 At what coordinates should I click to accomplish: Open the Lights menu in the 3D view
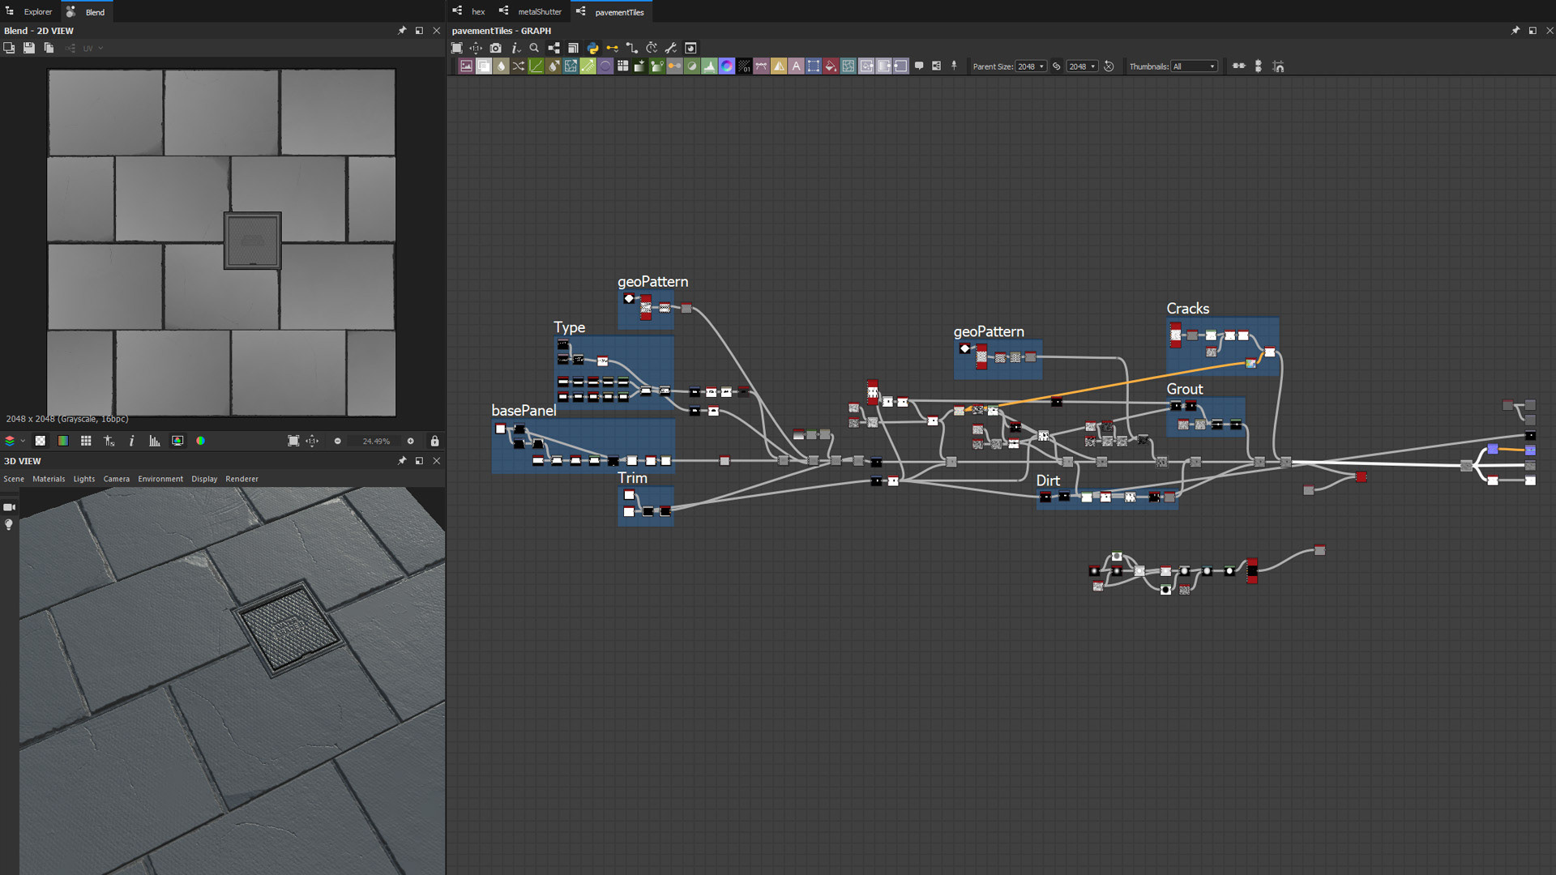[84, 479]
